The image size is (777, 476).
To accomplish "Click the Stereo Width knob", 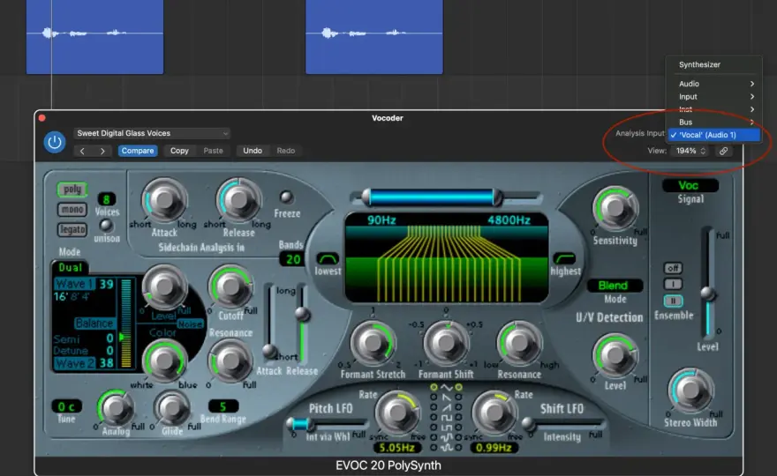I will coord(690,390).
